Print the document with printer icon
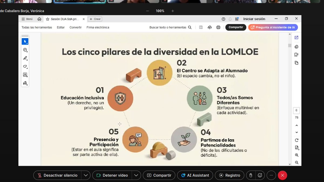Viewport: 324px width, 182px height. (218, 27)
